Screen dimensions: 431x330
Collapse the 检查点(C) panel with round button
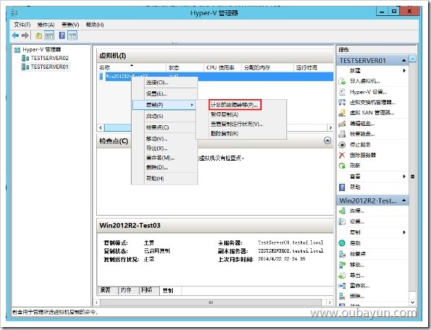[327, 140]
